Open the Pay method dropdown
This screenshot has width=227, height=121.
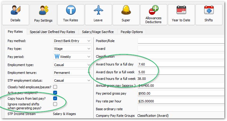coord(72,41)
